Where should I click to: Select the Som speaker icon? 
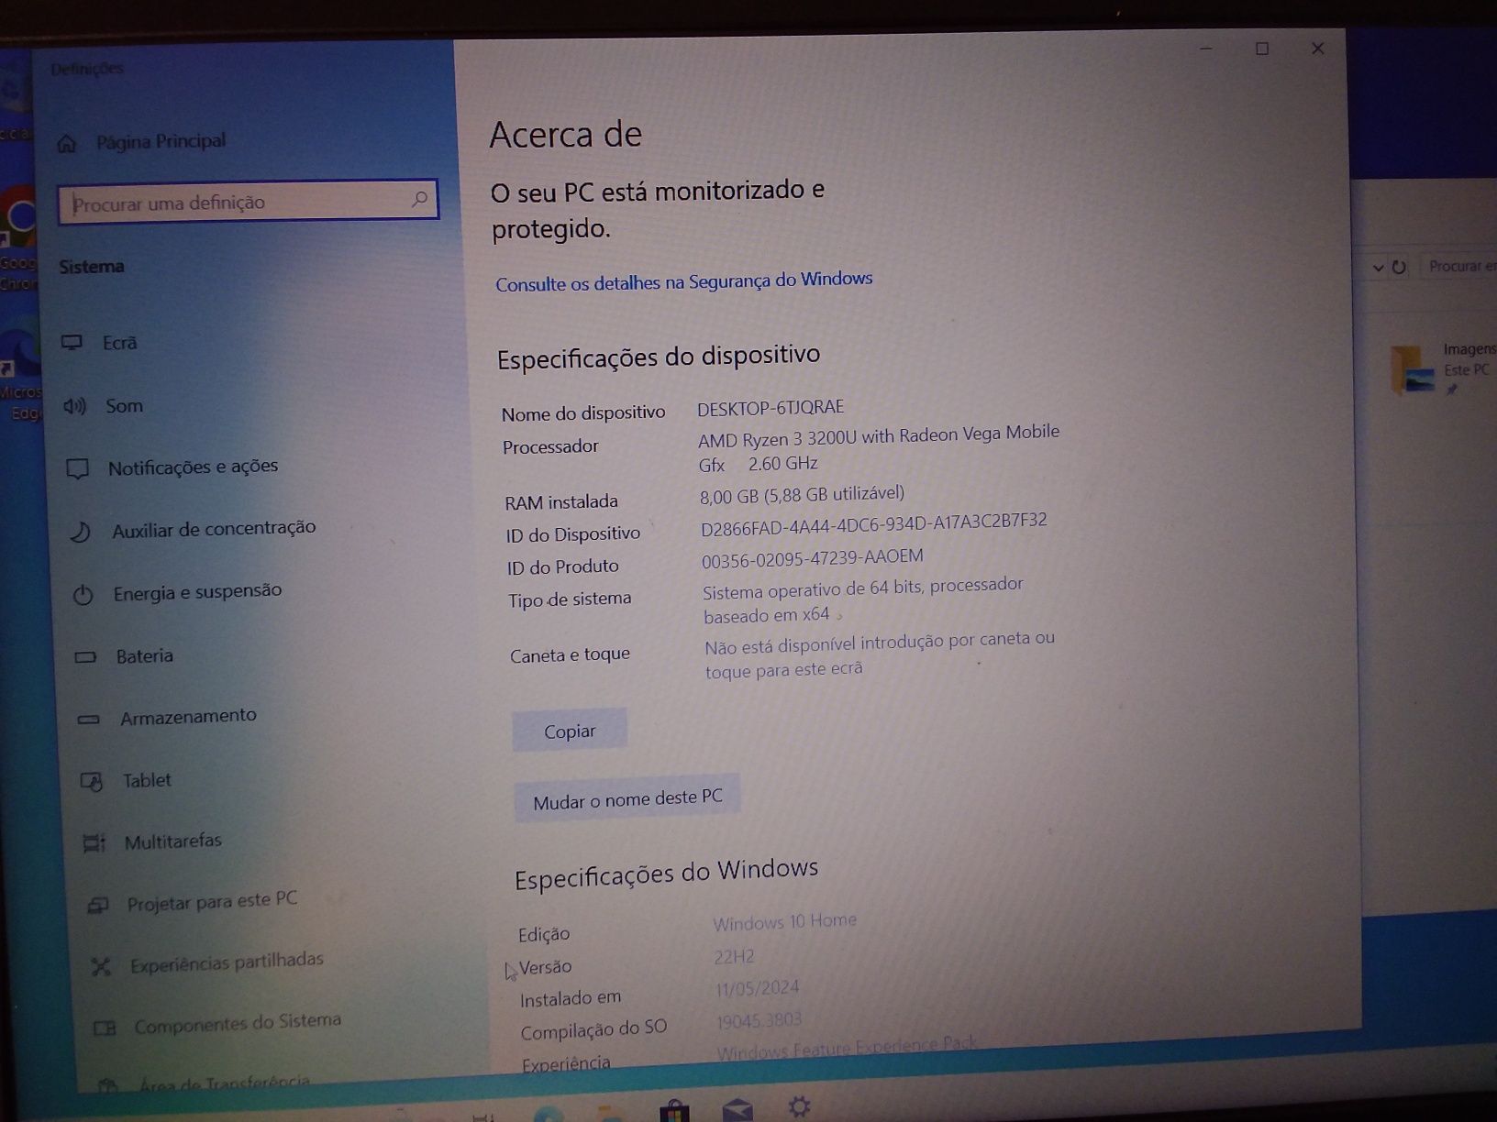pyautogui.click(x=74, y=406)
